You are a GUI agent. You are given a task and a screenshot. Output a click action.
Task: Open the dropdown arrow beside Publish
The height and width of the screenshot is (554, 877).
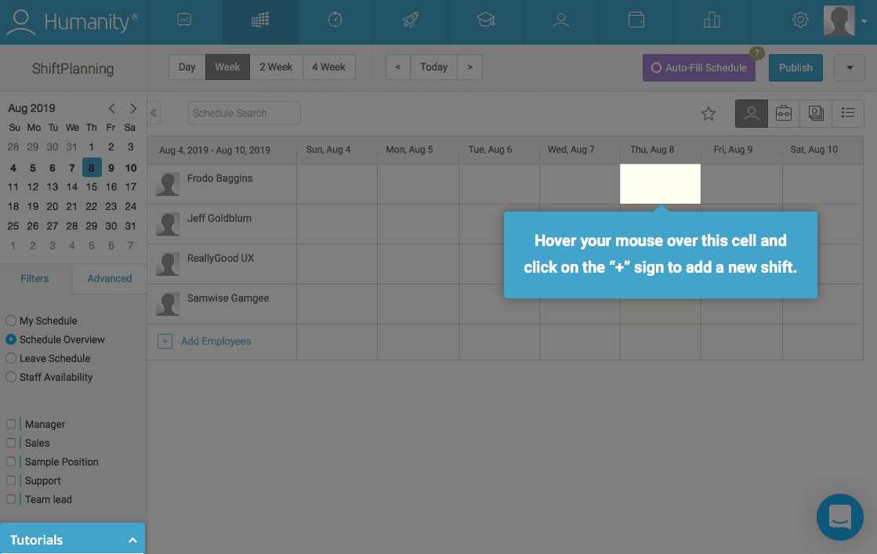(850, 67)
